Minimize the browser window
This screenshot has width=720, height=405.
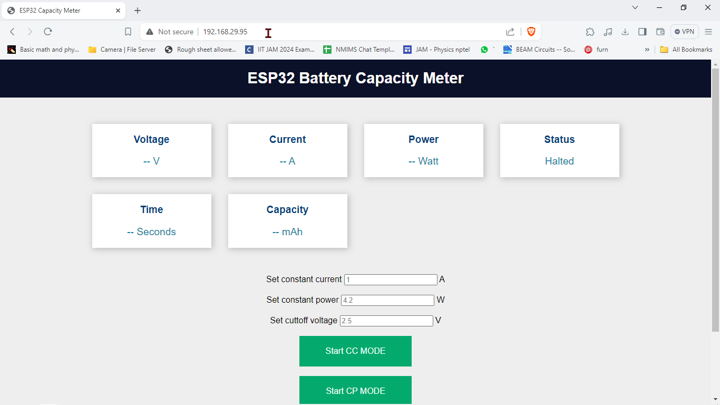click(659, 7)
